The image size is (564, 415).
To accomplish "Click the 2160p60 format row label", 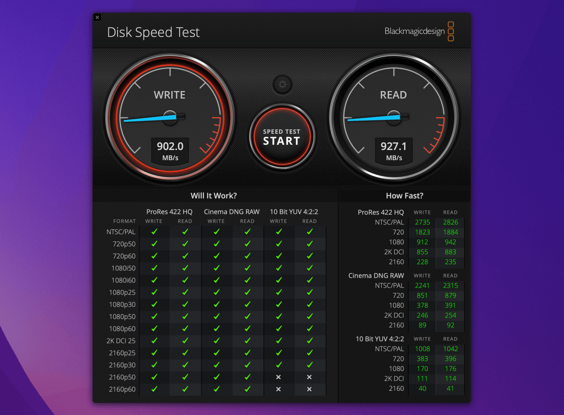I will [x=122, y=389].
